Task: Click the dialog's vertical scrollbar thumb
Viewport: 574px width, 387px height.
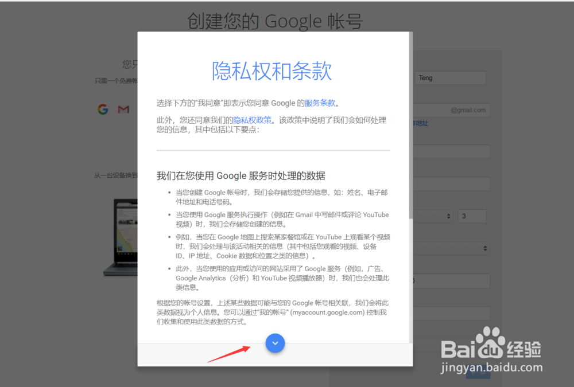Action: [411, 126]
